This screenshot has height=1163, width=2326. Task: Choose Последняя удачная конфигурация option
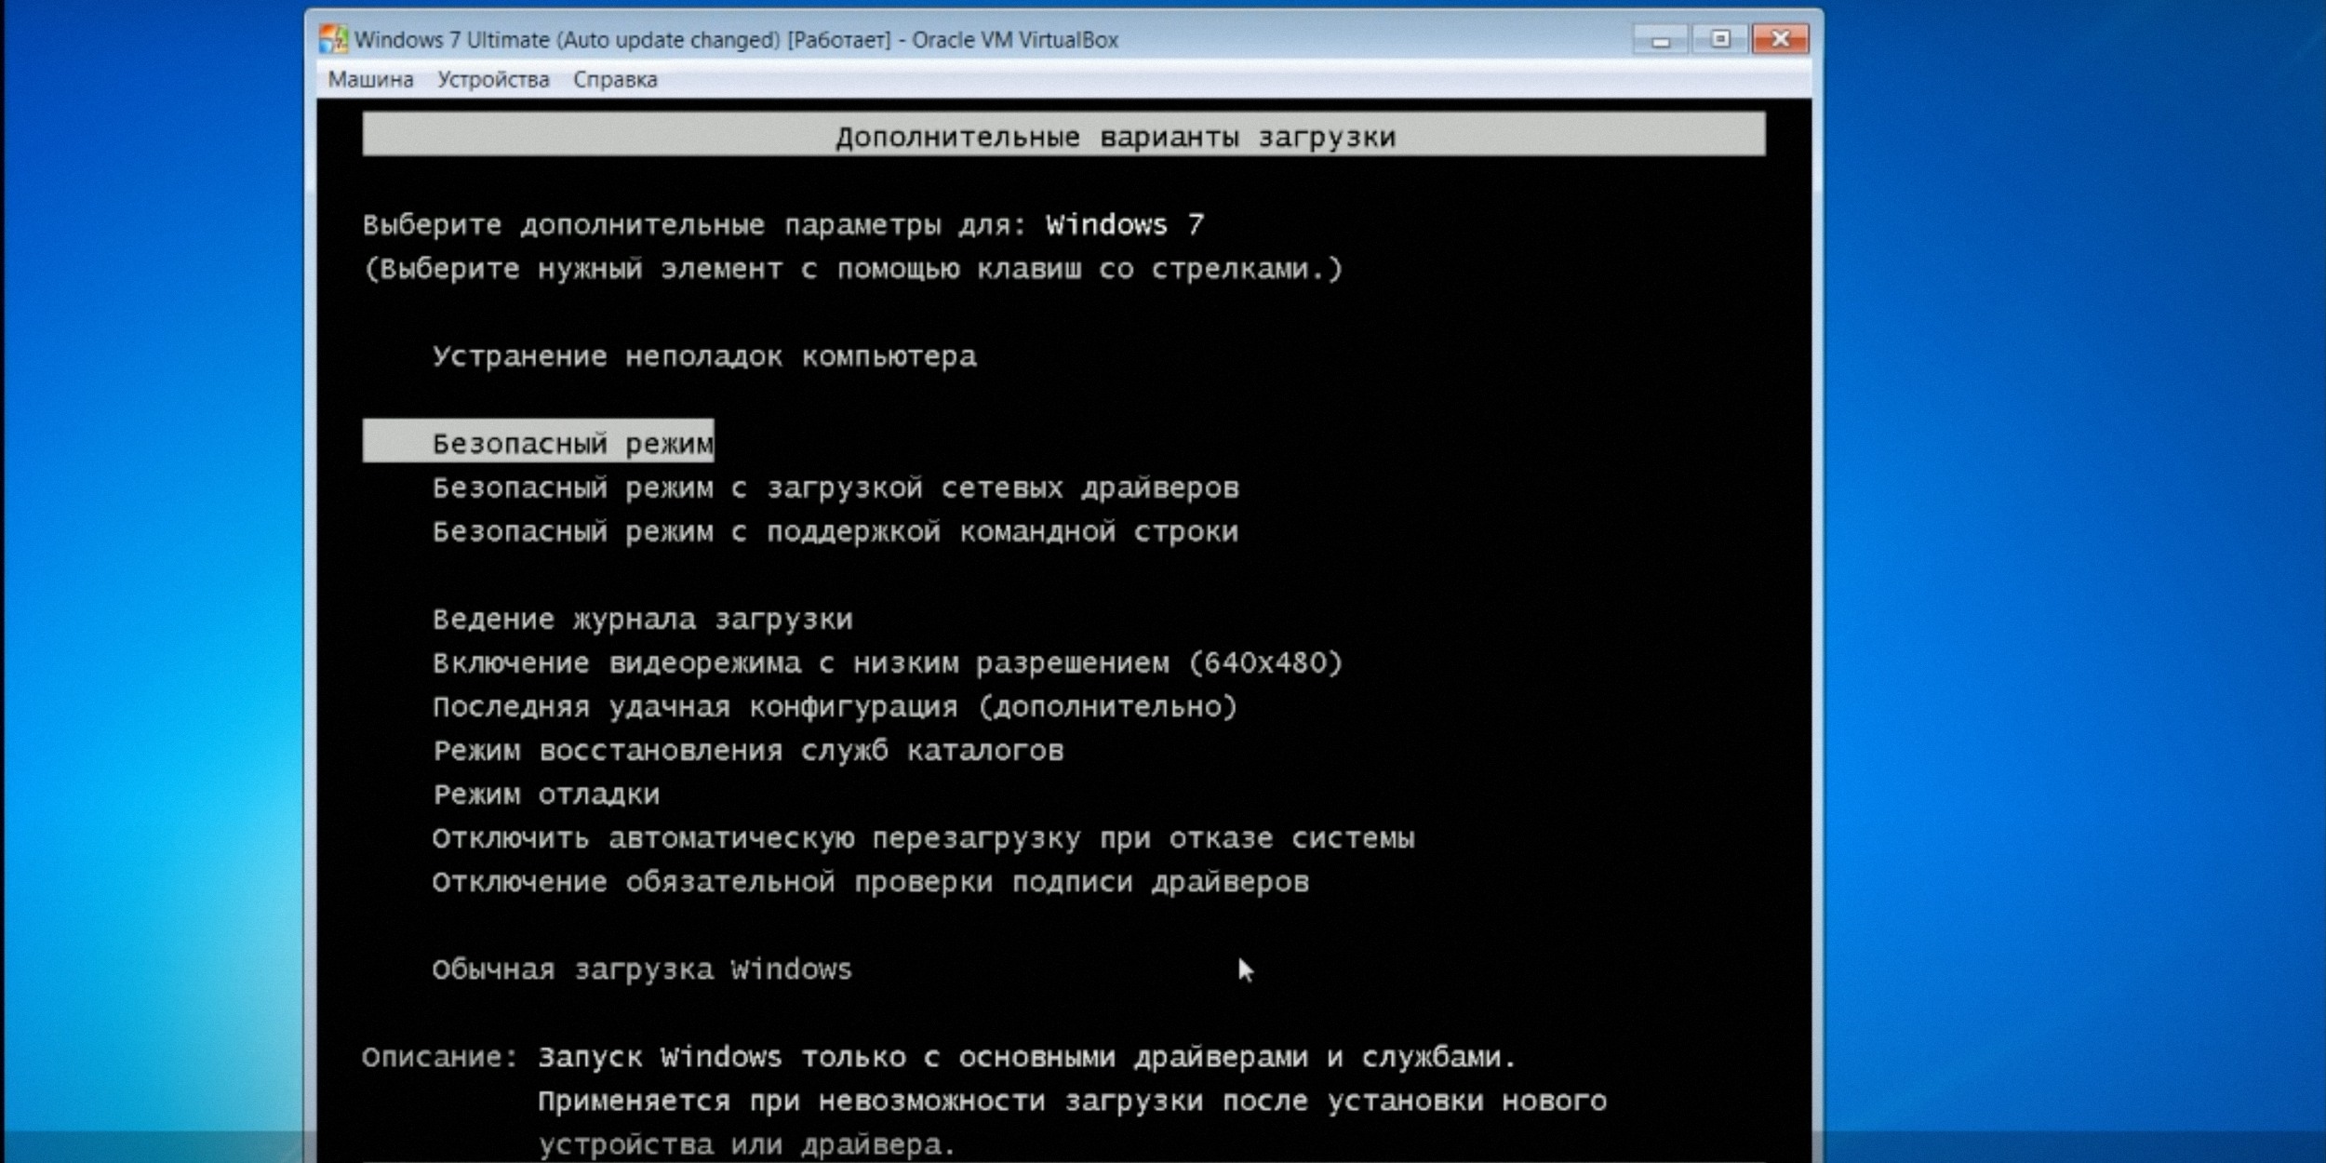(x=835, y=707)
